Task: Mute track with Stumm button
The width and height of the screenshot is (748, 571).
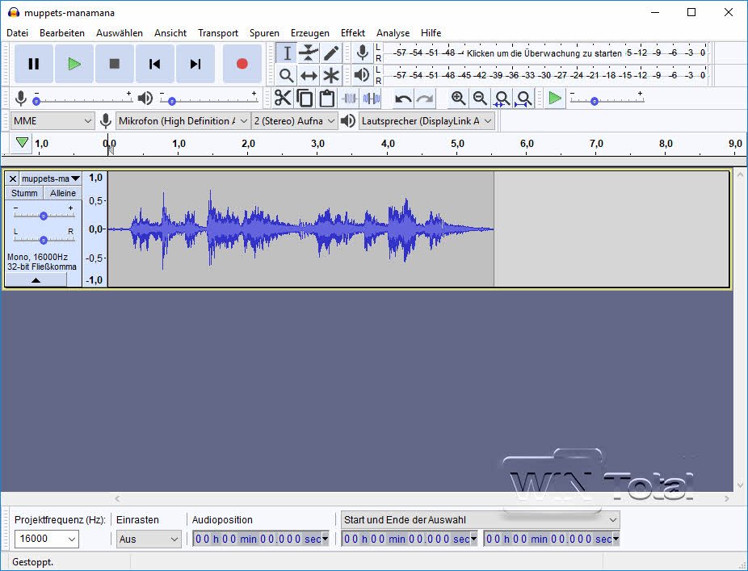Action: coord(24,193)
